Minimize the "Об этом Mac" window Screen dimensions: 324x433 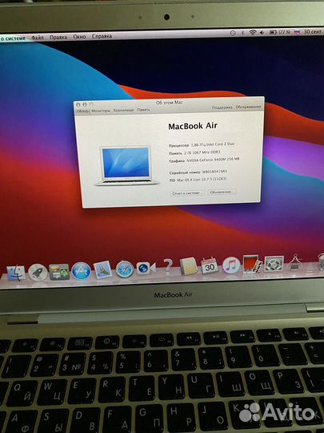click(85, 105)
